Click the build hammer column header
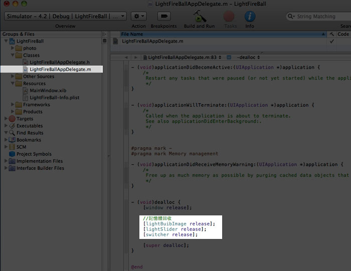The image size is (351, 271). click(332, 34)
